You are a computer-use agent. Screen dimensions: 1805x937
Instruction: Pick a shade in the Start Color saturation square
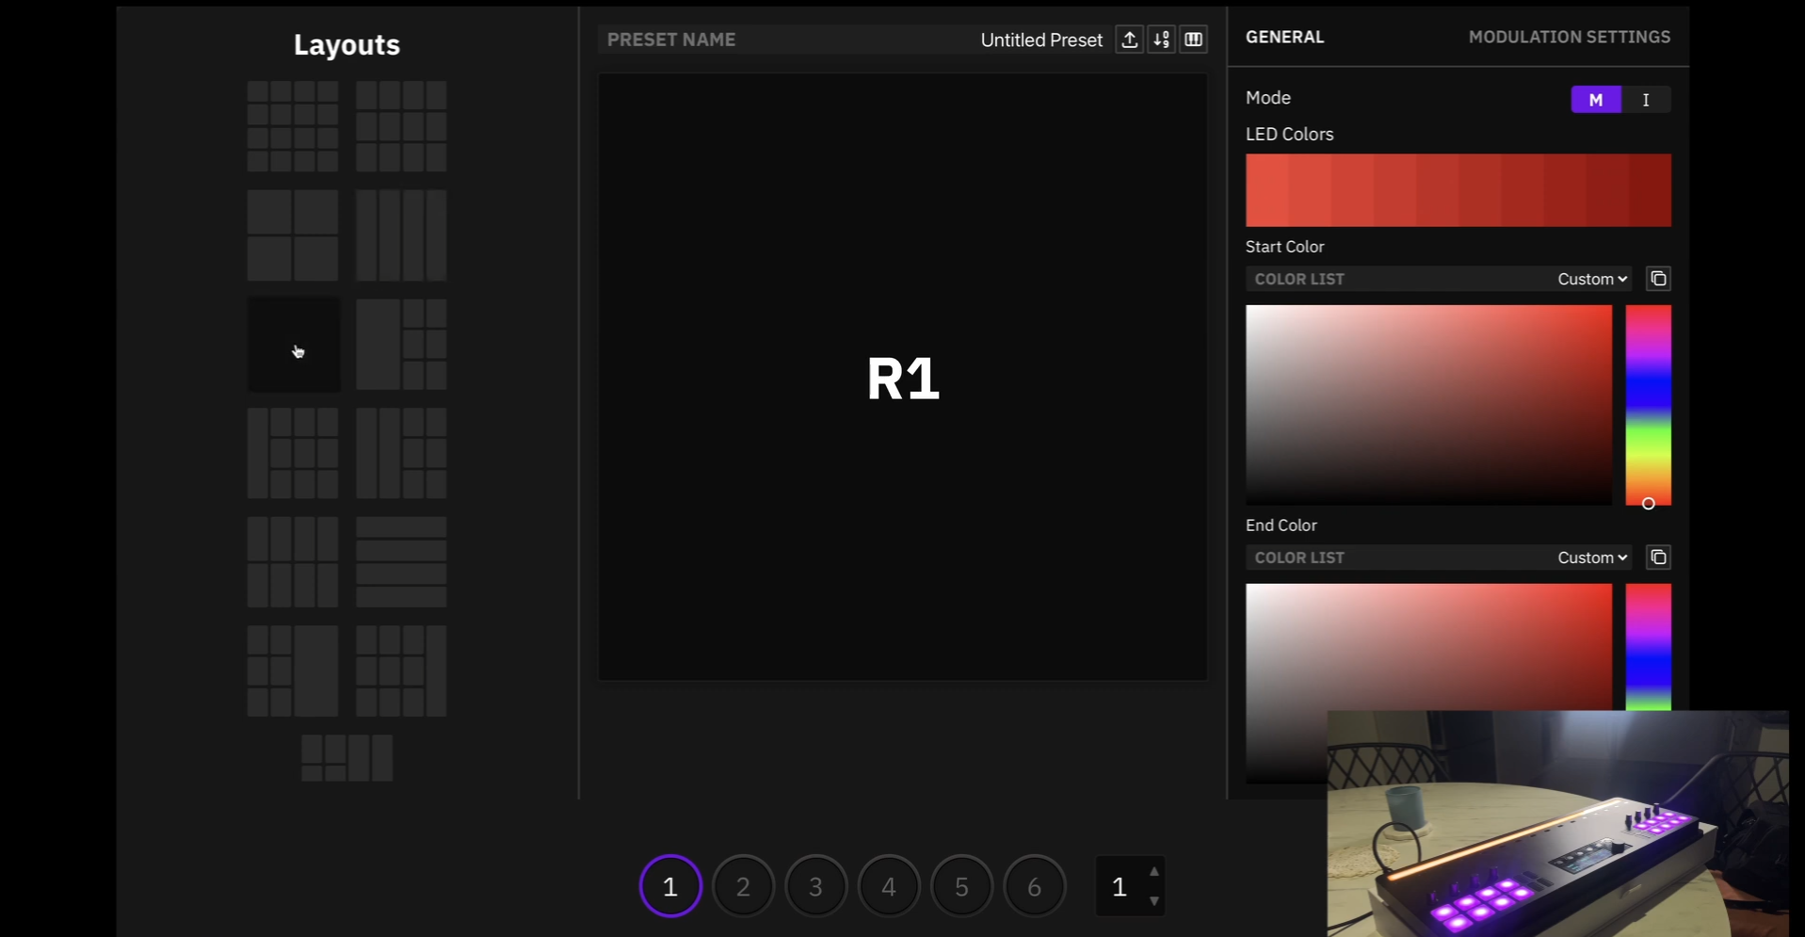point(1428,405)
